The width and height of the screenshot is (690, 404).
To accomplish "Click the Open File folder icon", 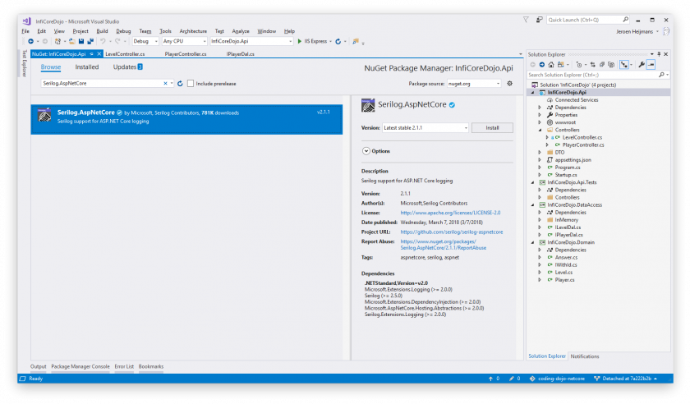I will tap(71, 41).
